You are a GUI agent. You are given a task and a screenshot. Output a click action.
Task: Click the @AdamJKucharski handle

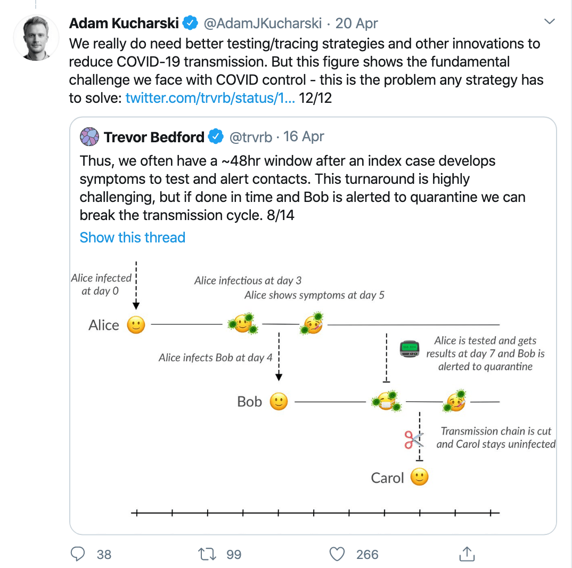click(262, 24)
